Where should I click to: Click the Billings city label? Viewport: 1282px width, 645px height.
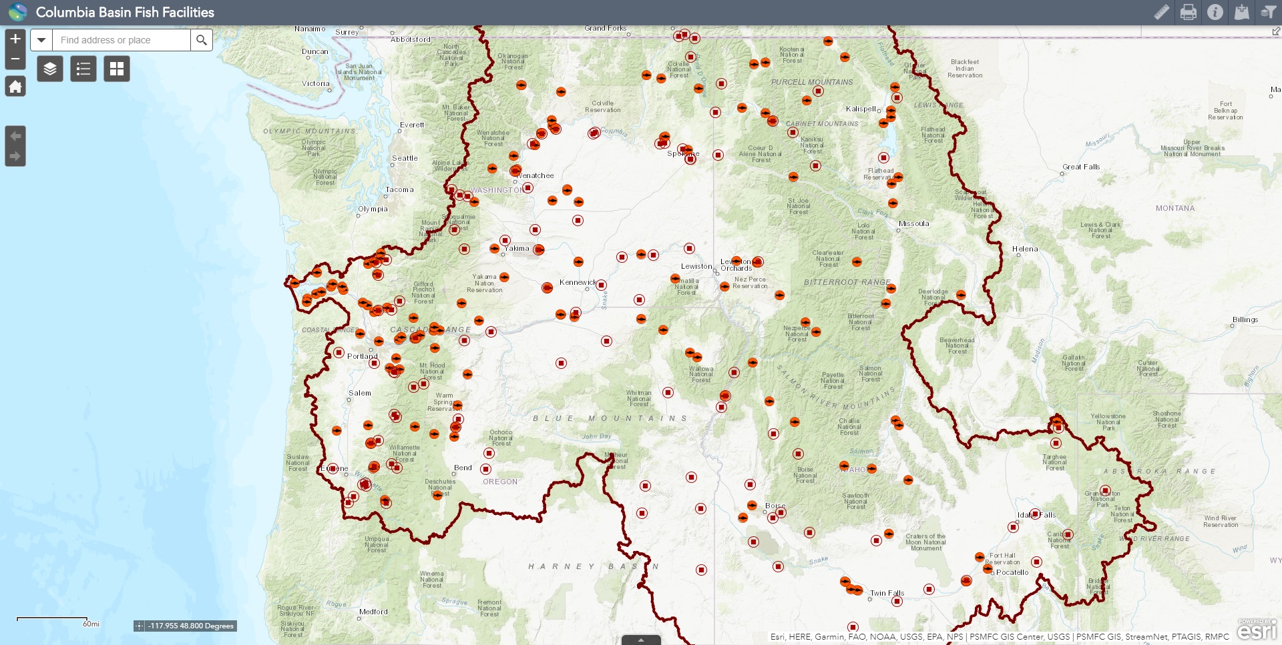(1245, 319)
